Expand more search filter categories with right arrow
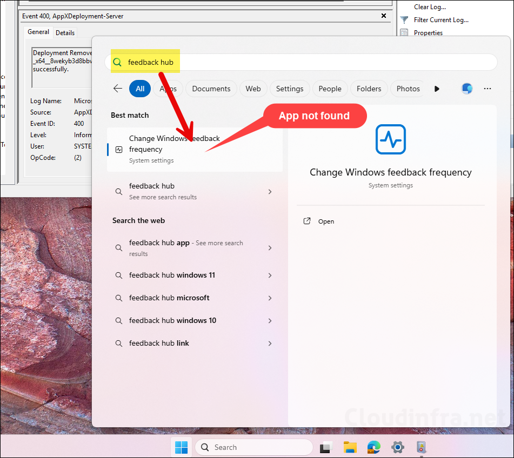Screen dimensions: 514x458 [437, 88]
